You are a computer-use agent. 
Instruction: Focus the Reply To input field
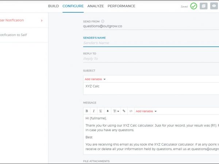(x=150, y=59)
